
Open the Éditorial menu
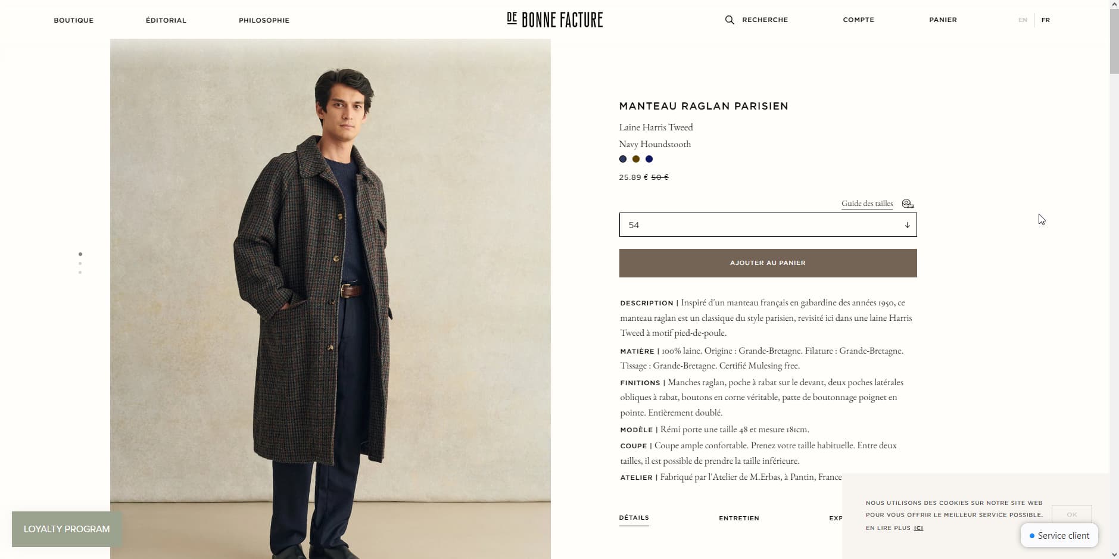(166, 20)
